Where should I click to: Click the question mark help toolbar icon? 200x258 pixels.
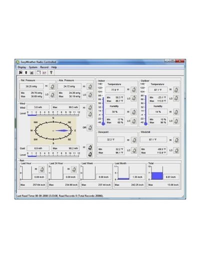[x=51, y=73]
